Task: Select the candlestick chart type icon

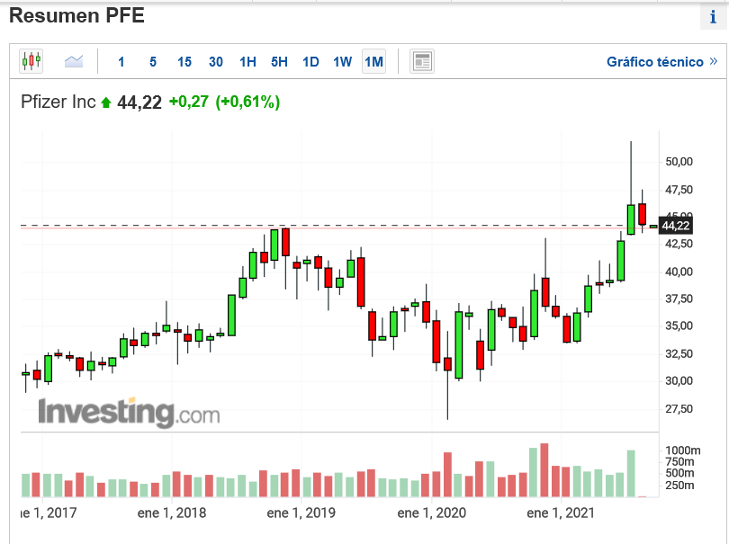Action: (x=31, y=61)
